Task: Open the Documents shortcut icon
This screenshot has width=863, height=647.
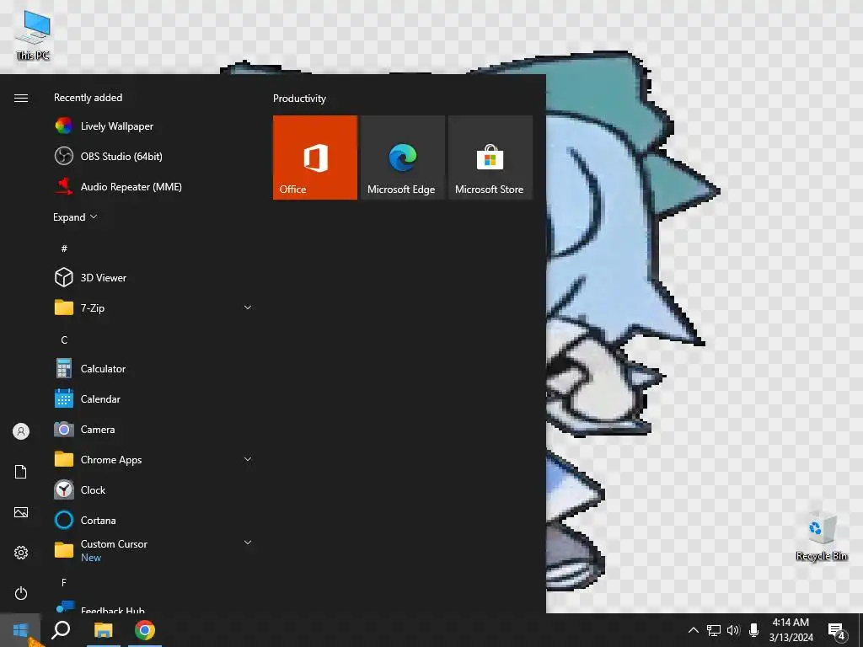Action: click(21, 472)
